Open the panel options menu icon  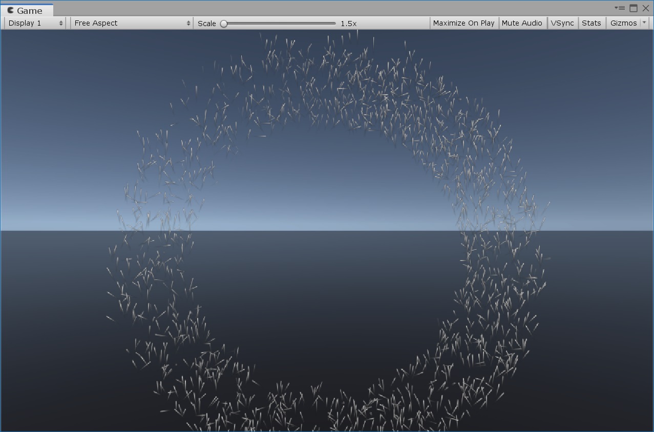tap(620, 8)
